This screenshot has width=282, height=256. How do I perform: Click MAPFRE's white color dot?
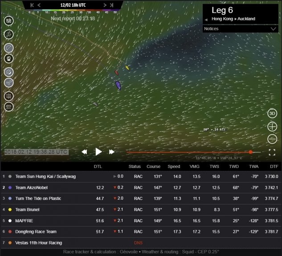coord(10,221)
